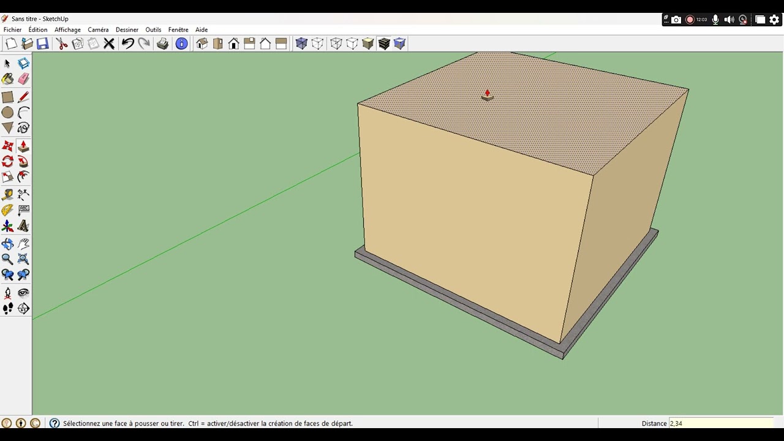Toggle X-ray face style

(x=301, y=43)
